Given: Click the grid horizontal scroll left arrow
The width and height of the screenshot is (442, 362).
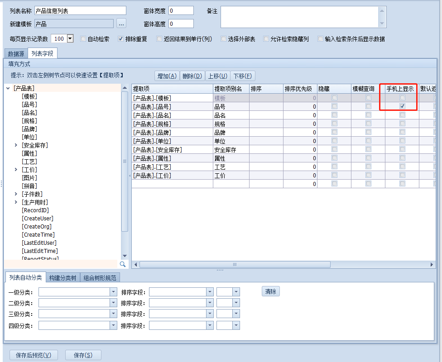Looking at the screenshot, I should 135,264.
